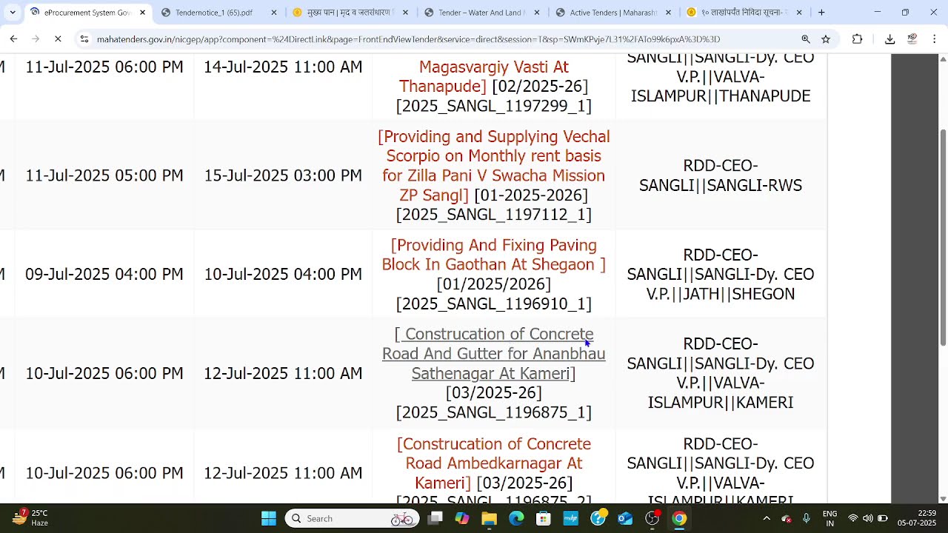
Task: Switch to Tender – Water And Land tab
Action: (481, 13)
